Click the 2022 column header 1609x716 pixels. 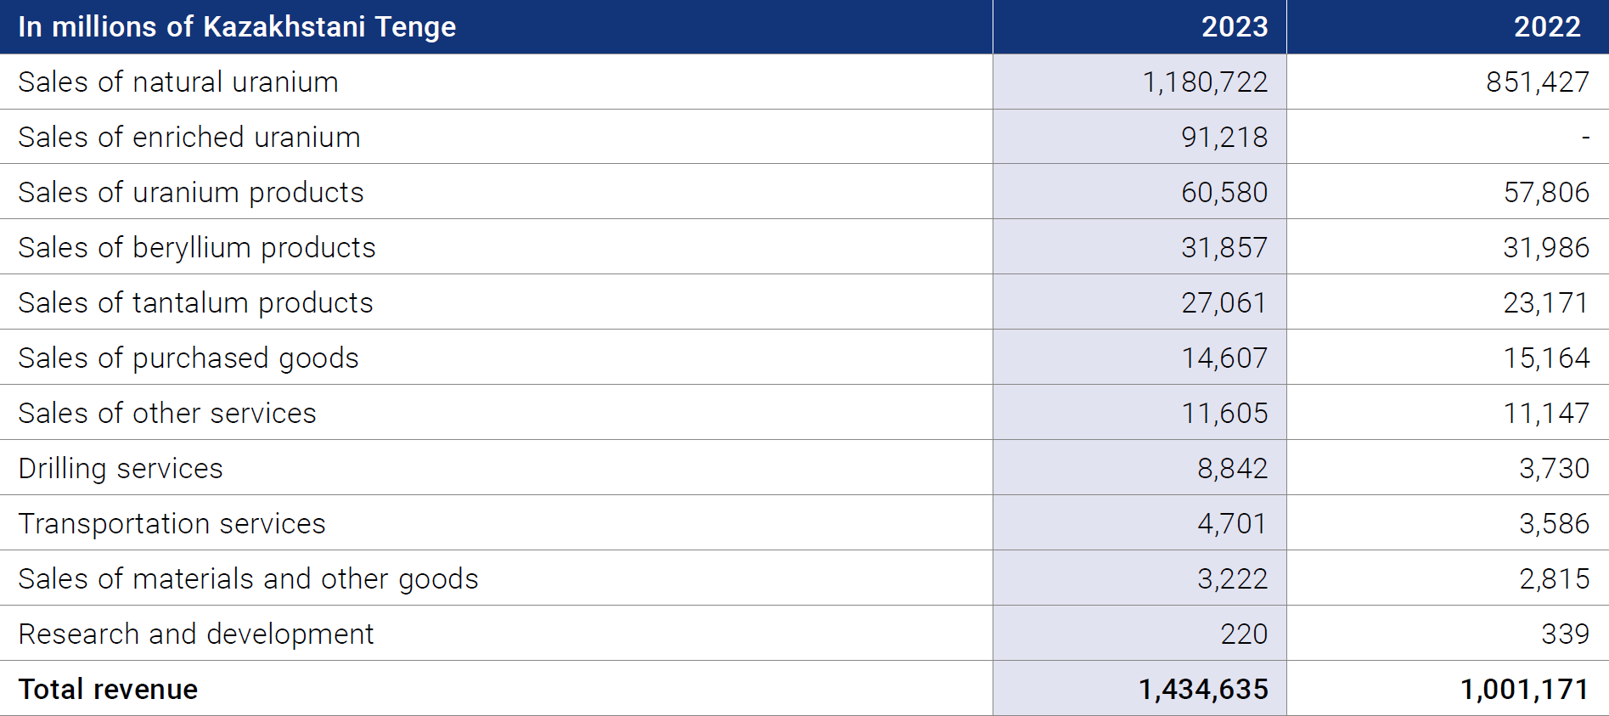1547,27
